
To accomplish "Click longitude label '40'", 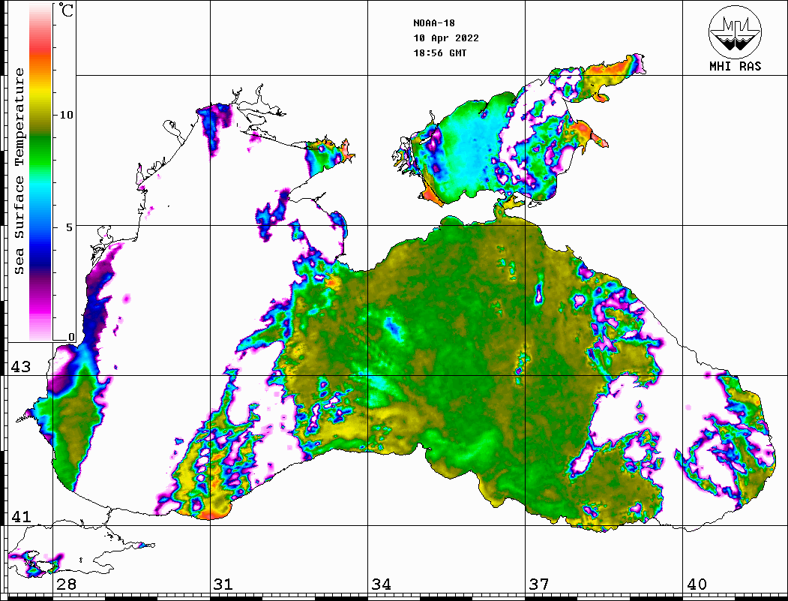I will [697, 584].
